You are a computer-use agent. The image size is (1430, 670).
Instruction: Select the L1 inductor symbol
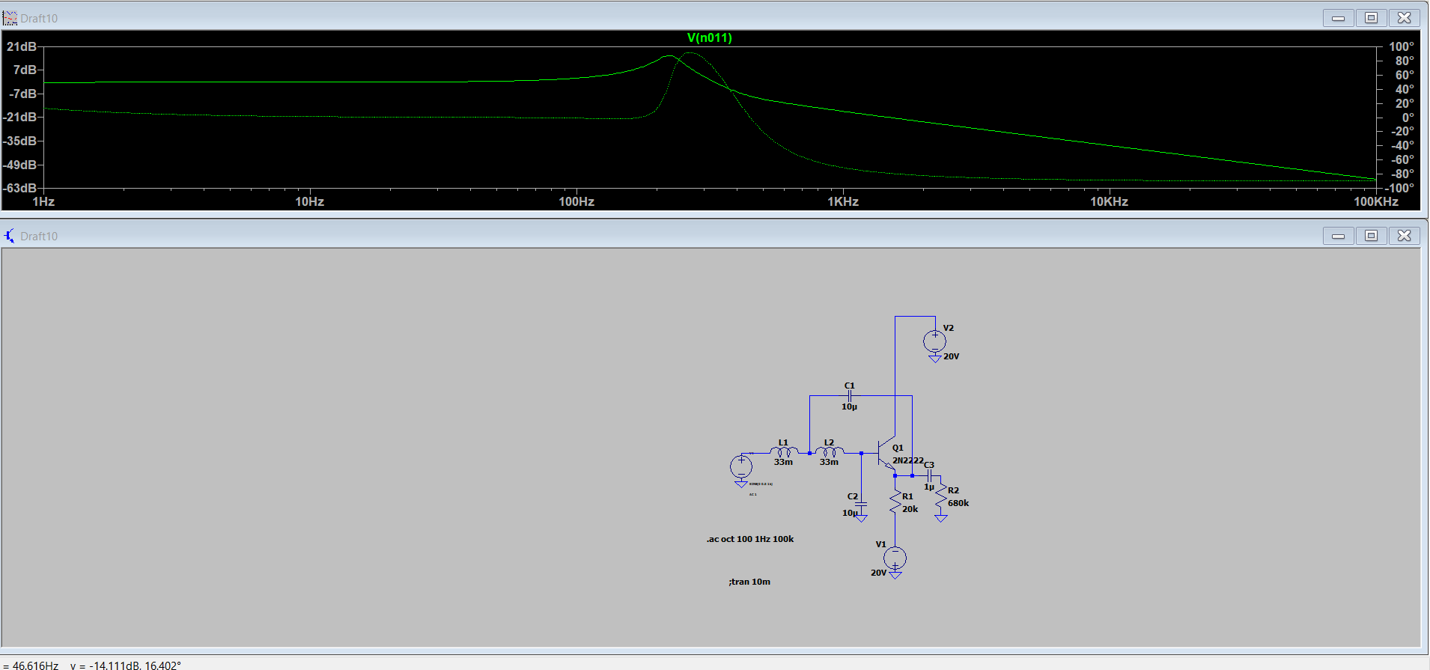point(784,451)
